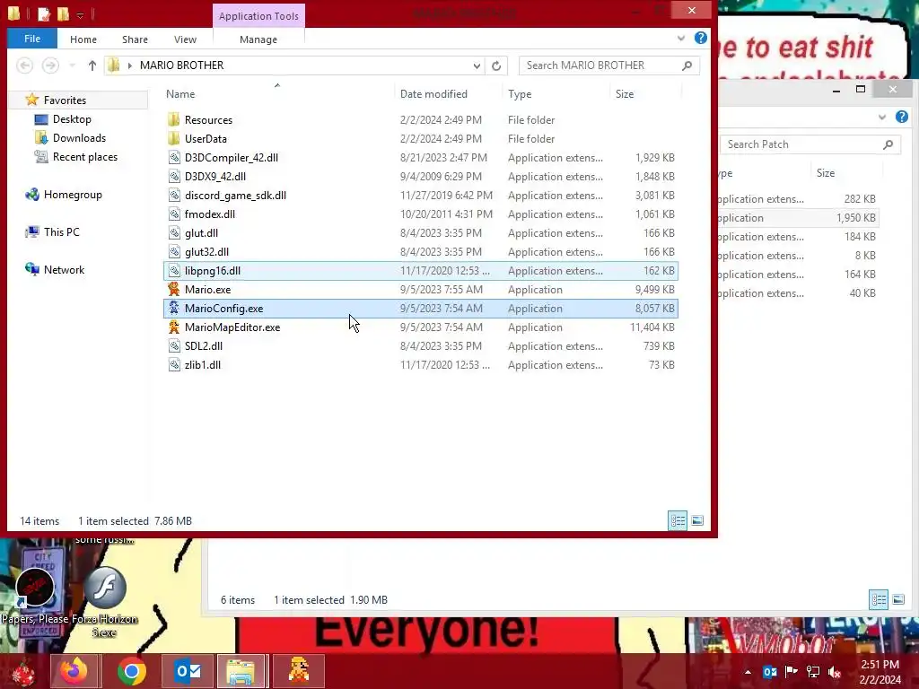919x689 pixels.
Task: Open Desktop in the navigation pane
Action: 72,119
